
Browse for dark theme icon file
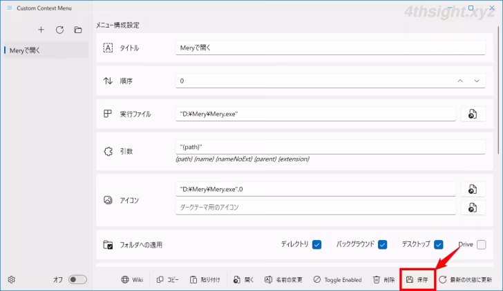click(x=473, y=208)
